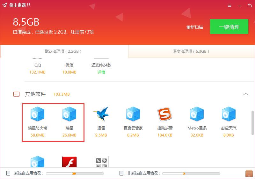This screenshot has height=179, width=255.
Task: Click the back arrow icon in the title bar
Action: 250,5
